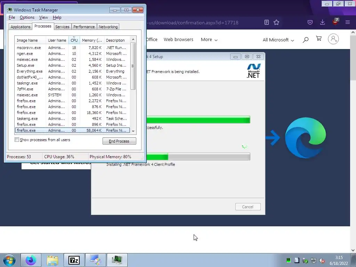Open Windows Explorer from taskbar
Screen dimensions: 356x267
(x=52, y=260)
